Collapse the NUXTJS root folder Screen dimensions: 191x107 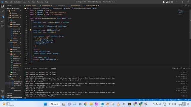[7, 11]
